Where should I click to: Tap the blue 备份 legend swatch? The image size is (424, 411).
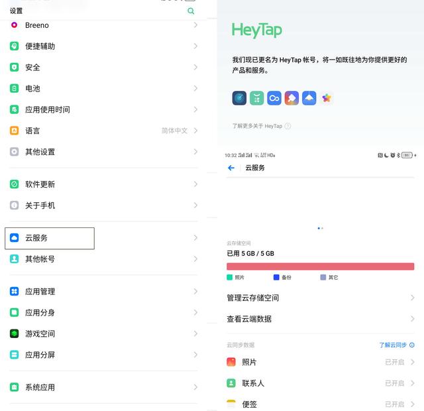[x=276, y=277]
